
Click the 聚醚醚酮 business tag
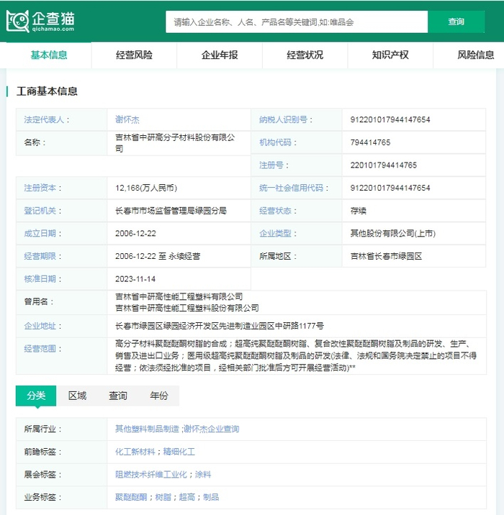[x=131, y=497]
